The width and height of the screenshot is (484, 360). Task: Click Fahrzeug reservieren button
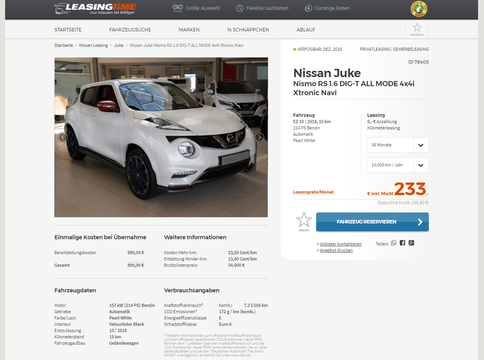point(372,222)
